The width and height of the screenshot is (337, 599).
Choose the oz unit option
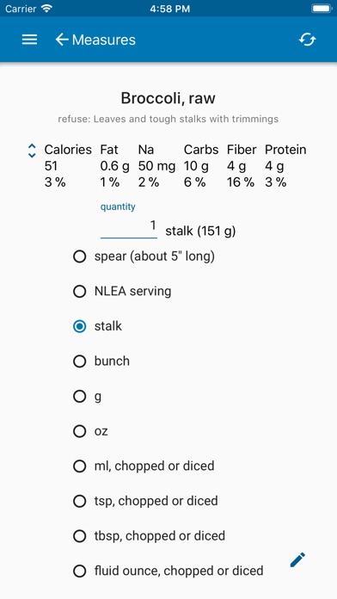(90, 431)
